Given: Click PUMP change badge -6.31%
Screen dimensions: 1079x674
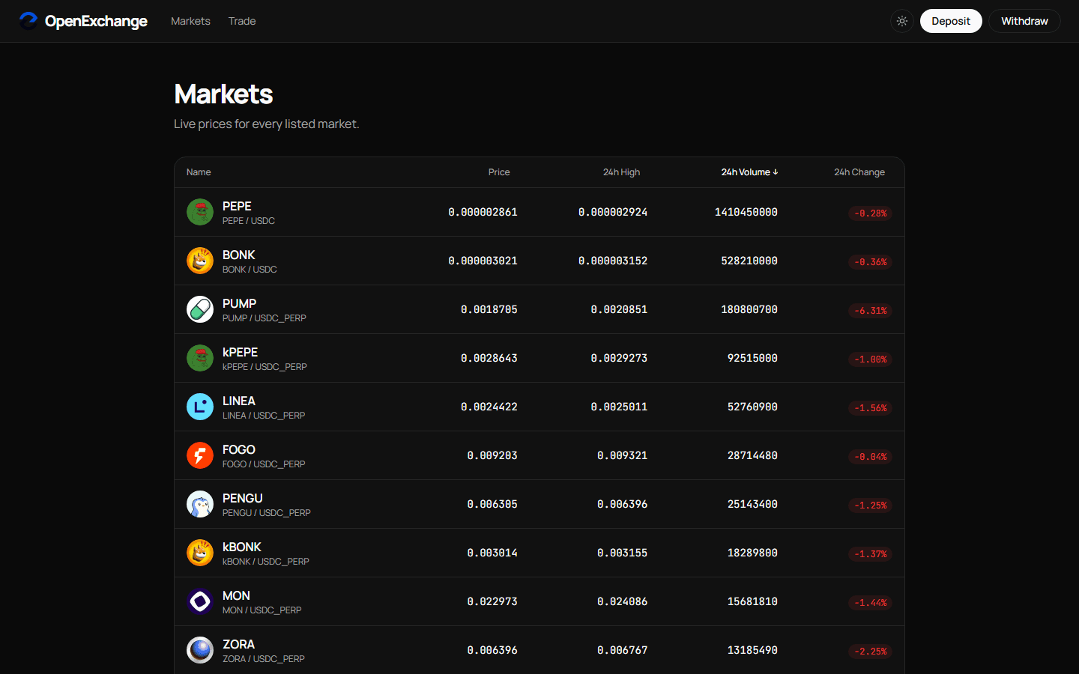Looking at the screenshot, I should pyautogui.click(x=870, y=311).
